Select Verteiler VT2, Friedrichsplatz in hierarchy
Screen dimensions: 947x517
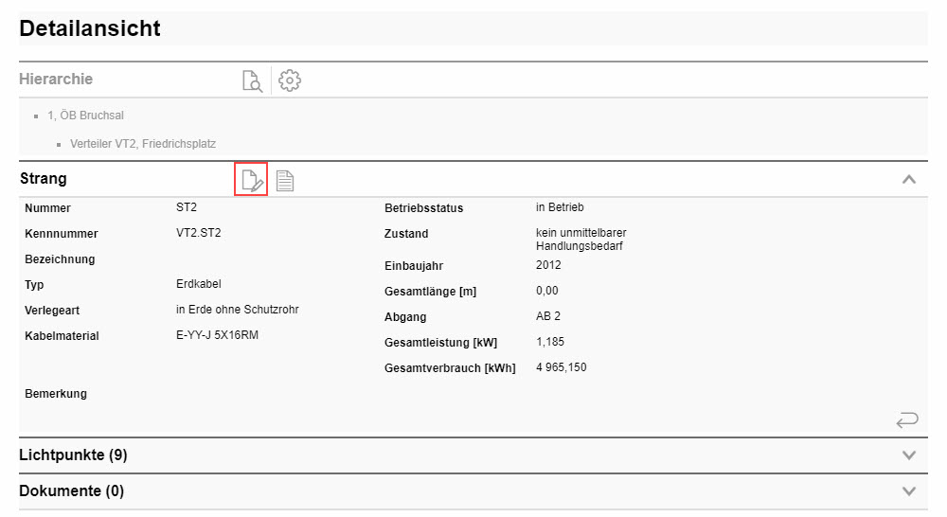pos(142,144)
